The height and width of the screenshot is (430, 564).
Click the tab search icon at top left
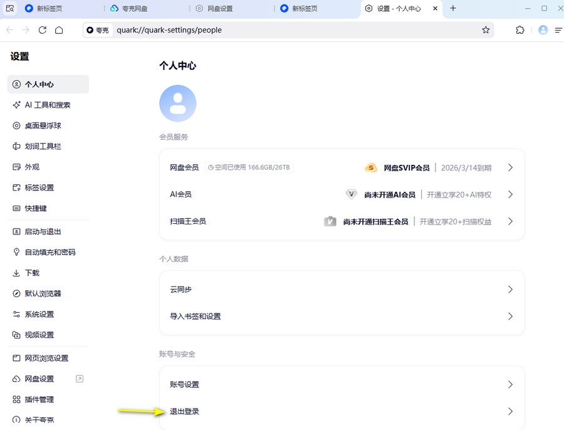[x=10, y=9]
